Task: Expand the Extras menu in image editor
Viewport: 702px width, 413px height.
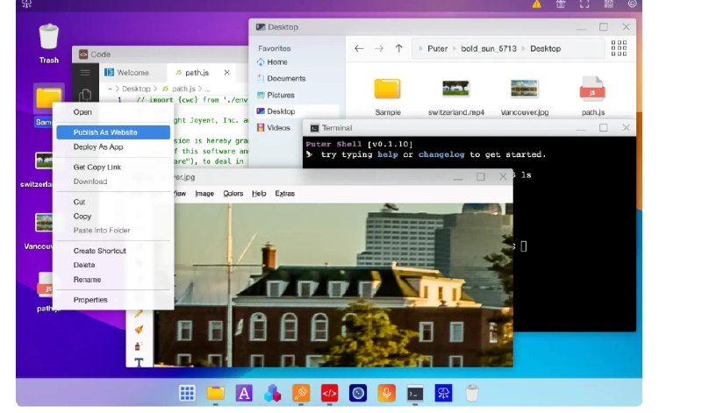Action: pos(284,193)
